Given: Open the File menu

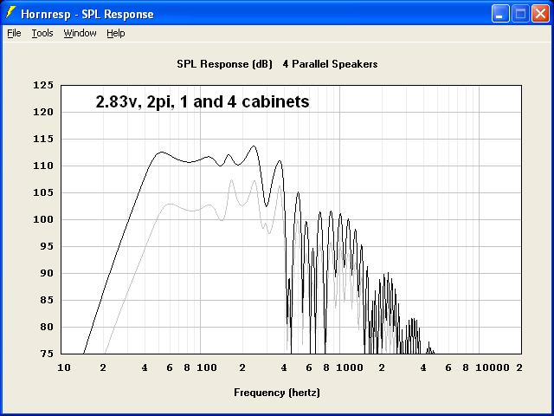Looking at the screenshot, I should click(x=14, y=33).
